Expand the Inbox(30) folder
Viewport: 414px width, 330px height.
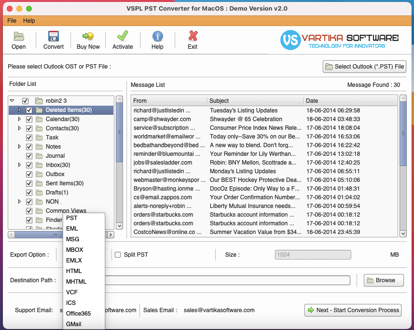coord(19,165)
